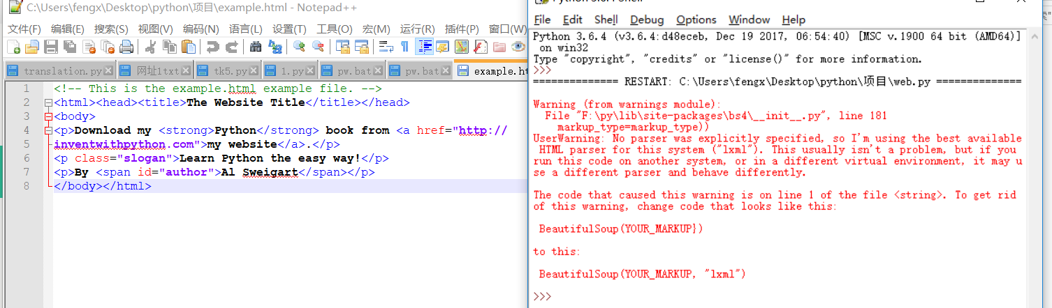Click the New file toolbar icon

click(x=13, y=47)
